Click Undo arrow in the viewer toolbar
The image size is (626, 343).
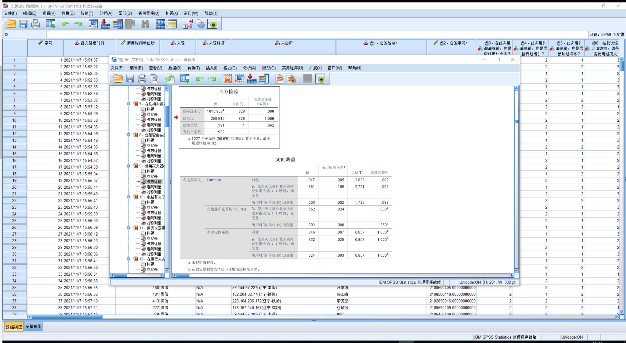199,79
